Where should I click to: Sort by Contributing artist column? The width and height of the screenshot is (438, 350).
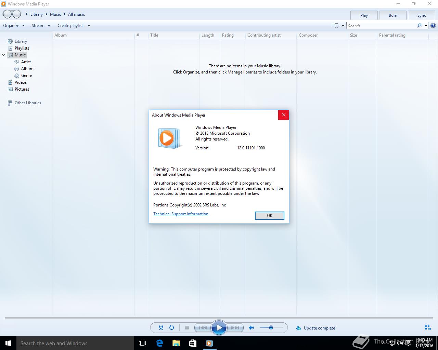271,35
